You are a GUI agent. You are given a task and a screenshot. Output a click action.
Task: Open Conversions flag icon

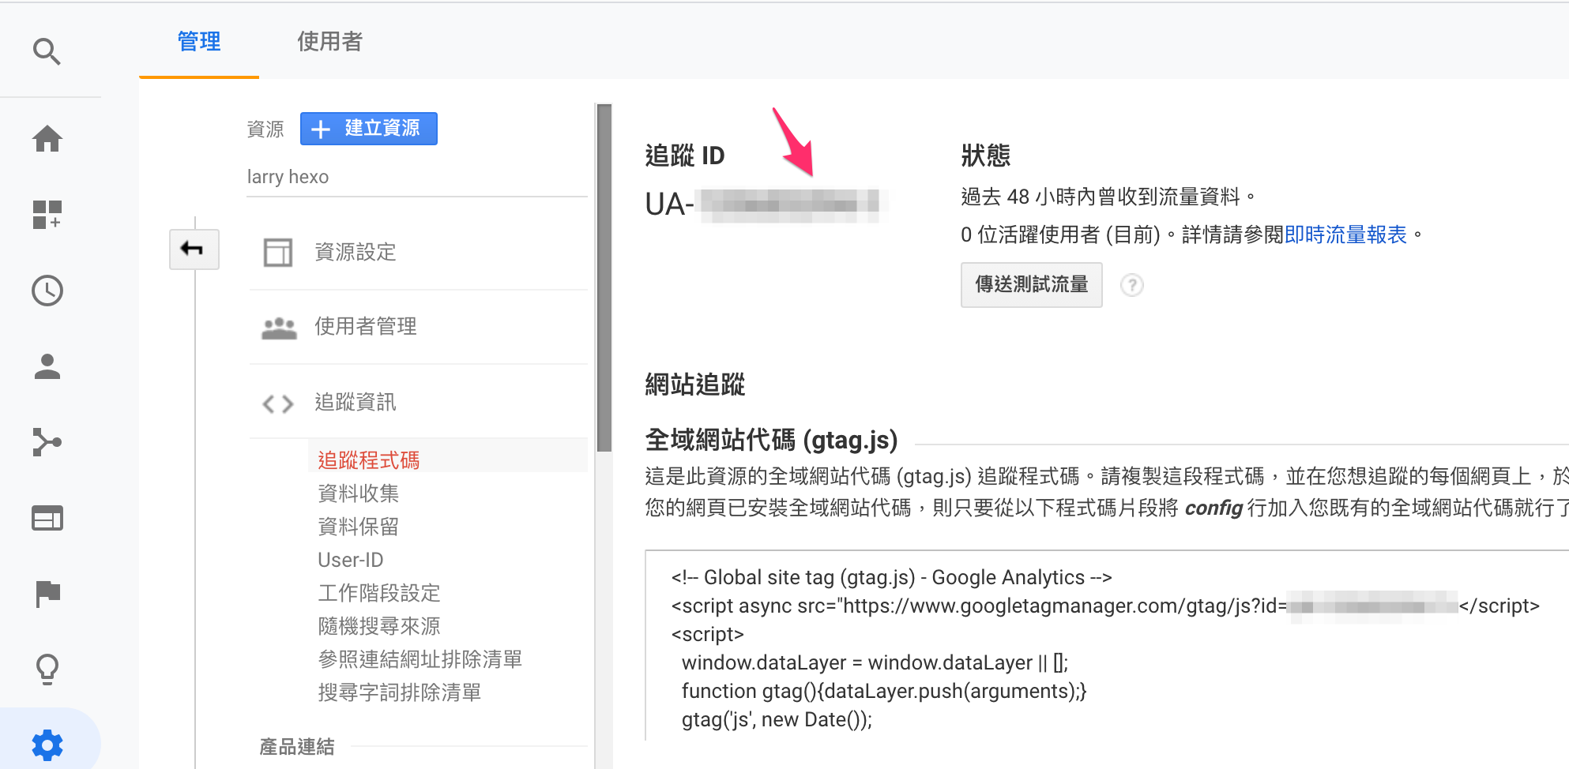click(x=47, y=594)
